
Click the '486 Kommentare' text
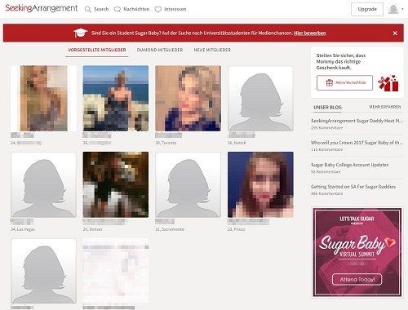pos(326,193)
